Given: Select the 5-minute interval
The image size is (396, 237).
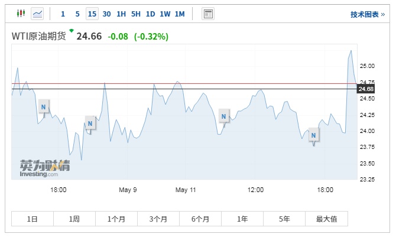Looking at the screenshot, I should pyautogui.click(x=77, y=14).
